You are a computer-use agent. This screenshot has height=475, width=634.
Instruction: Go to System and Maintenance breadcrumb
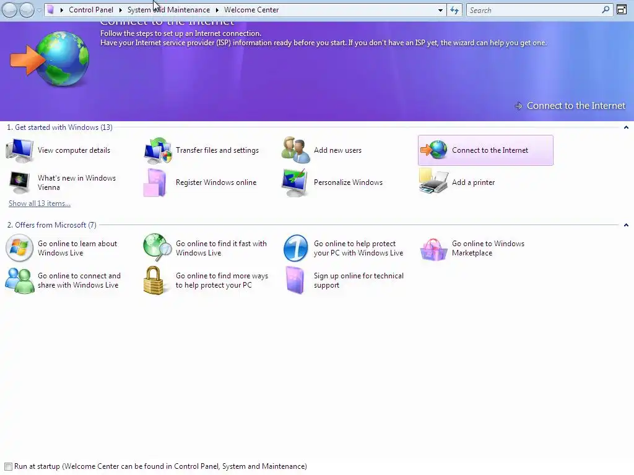coord(168,10)
